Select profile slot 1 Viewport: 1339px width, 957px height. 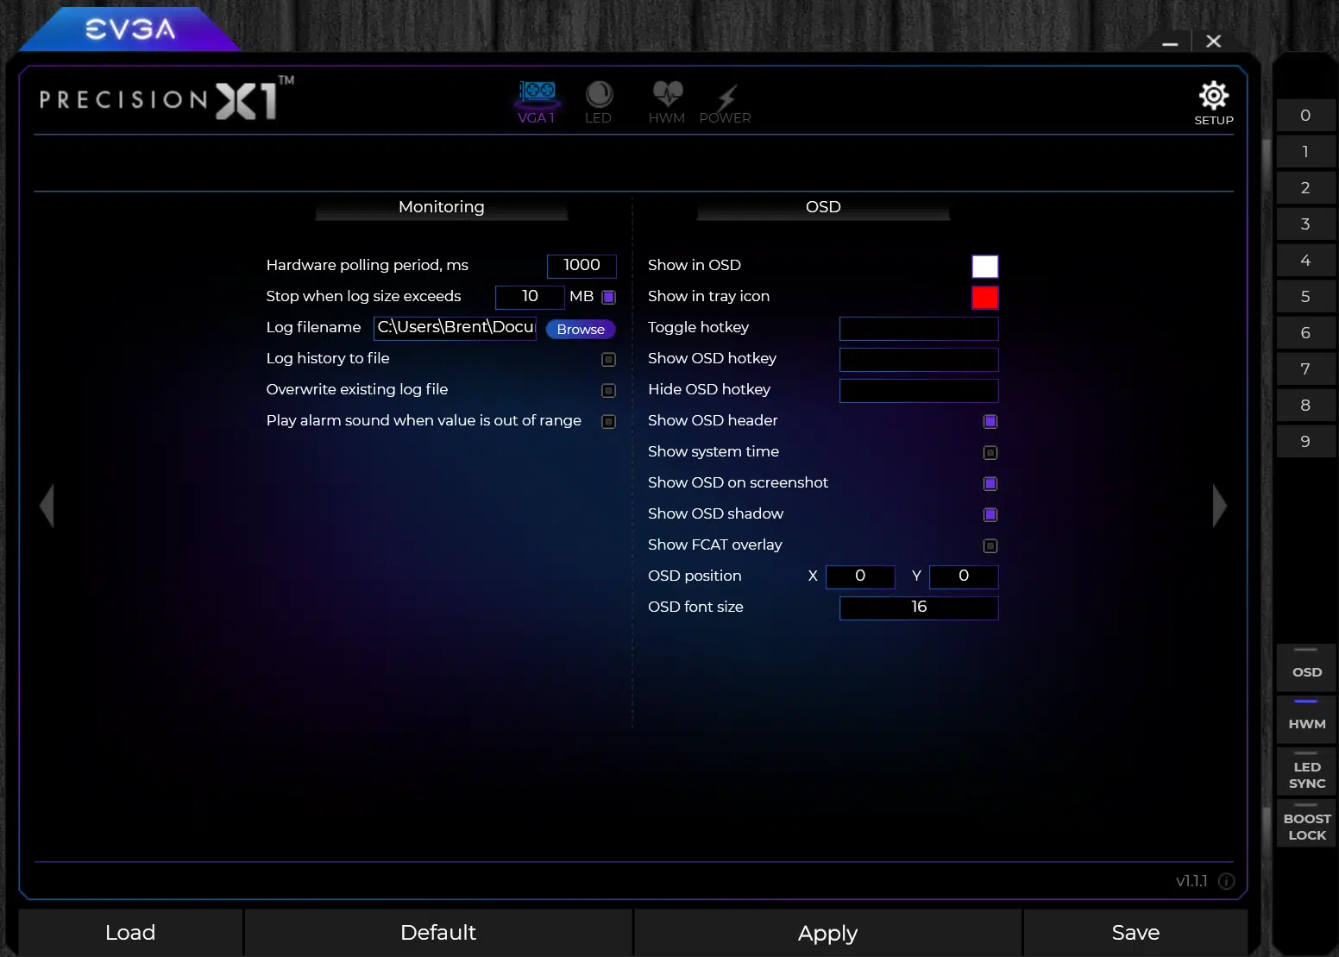click(x=1305, y=151)
